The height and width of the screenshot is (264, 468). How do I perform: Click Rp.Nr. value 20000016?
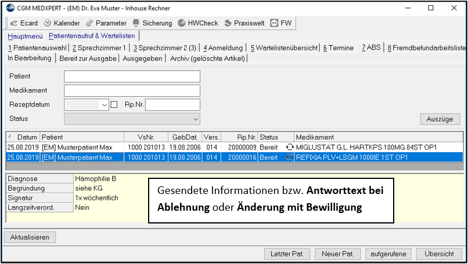click(242, 157)
